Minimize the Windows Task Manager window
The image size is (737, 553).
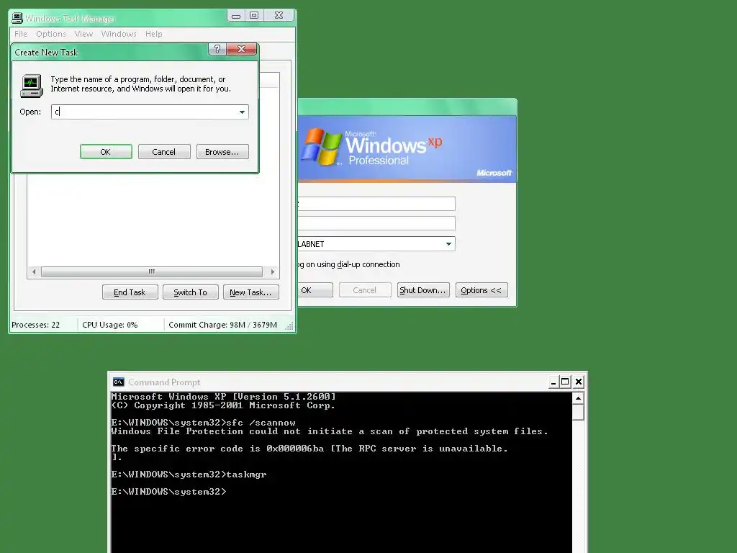[x=236, y=16]
